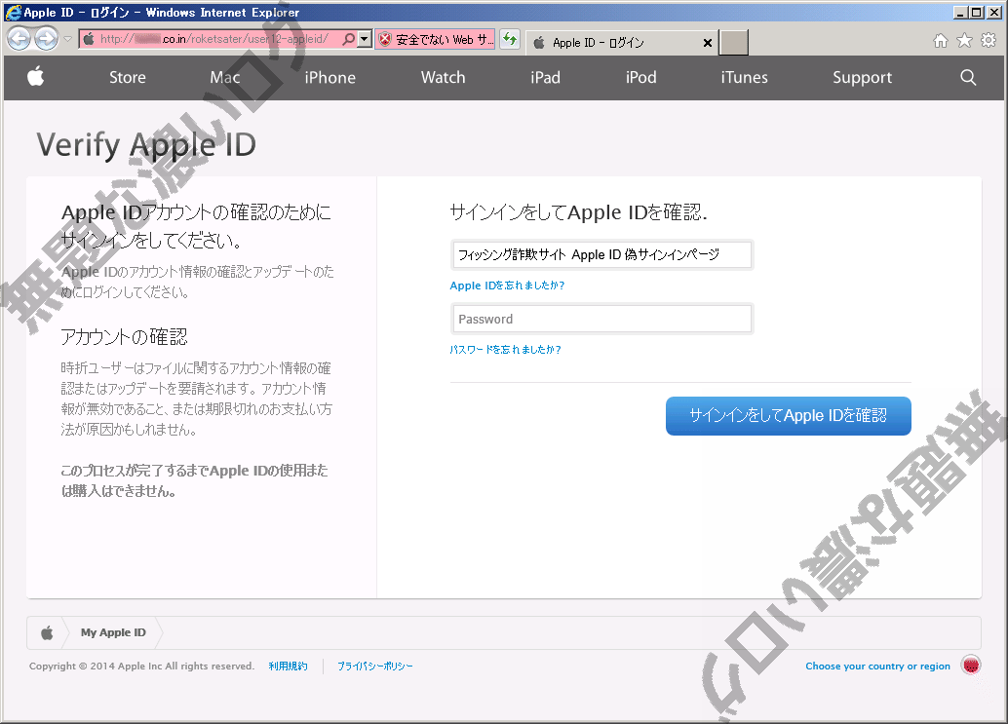Open the Tools gear icon
Screen dimensions: 1008x724
(x=989, y=41)
